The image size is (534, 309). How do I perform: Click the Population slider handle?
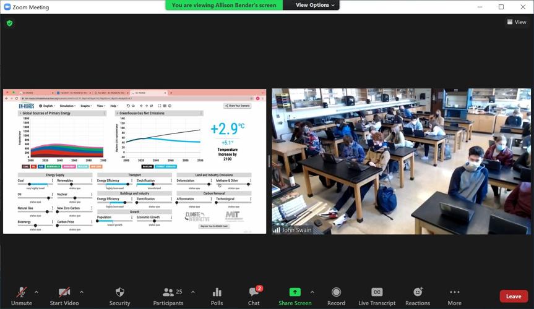coord(97,221)
